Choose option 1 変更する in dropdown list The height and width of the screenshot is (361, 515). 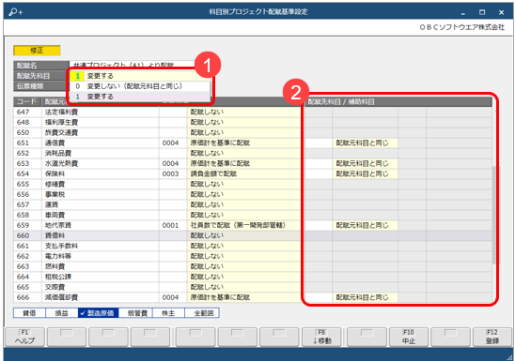click(140, 97)
